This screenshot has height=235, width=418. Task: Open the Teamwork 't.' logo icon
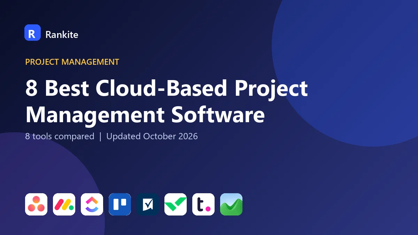click(x=203, y=204)
